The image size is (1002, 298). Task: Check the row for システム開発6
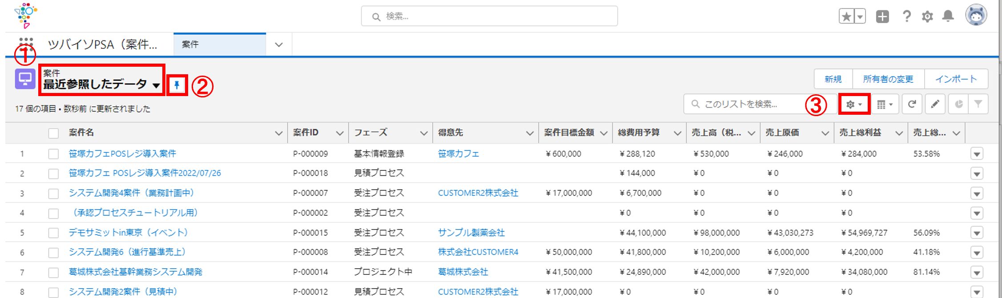pyautogui.click(x=53, y=253)
